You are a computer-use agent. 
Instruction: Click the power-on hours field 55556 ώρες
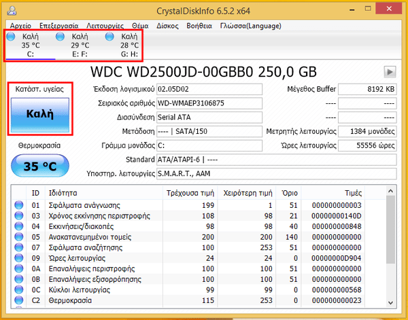(367, 145)
